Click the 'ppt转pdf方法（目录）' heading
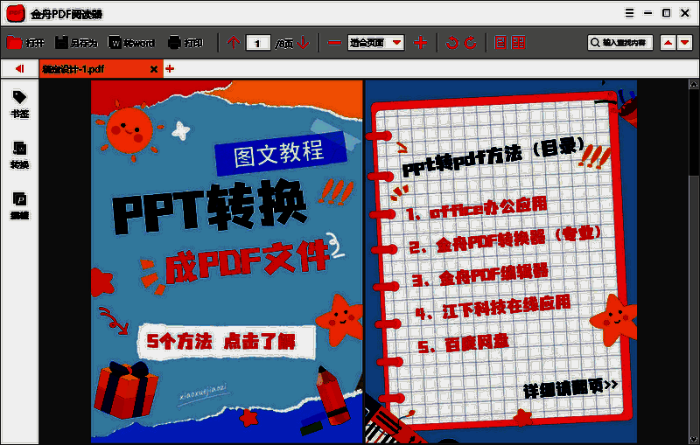Screen dimensions: 700x445 click(493, 156)
